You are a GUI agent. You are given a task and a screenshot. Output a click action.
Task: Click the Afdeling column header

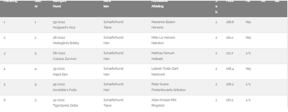tap(157, 6)
